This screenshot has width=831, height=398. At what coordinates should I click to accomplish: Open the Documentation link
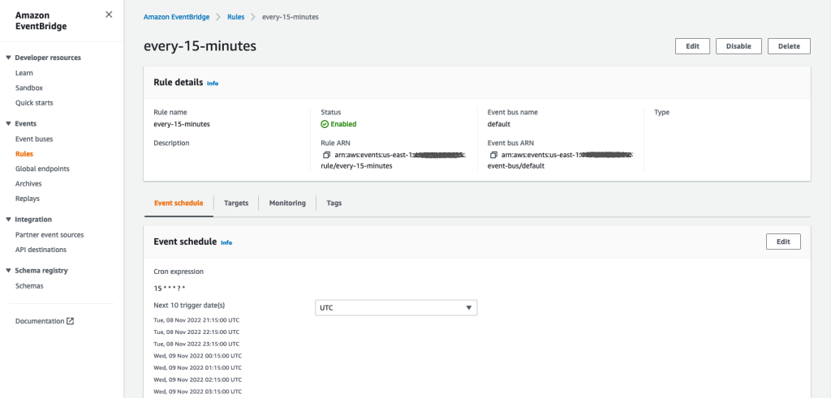(40, 321)
